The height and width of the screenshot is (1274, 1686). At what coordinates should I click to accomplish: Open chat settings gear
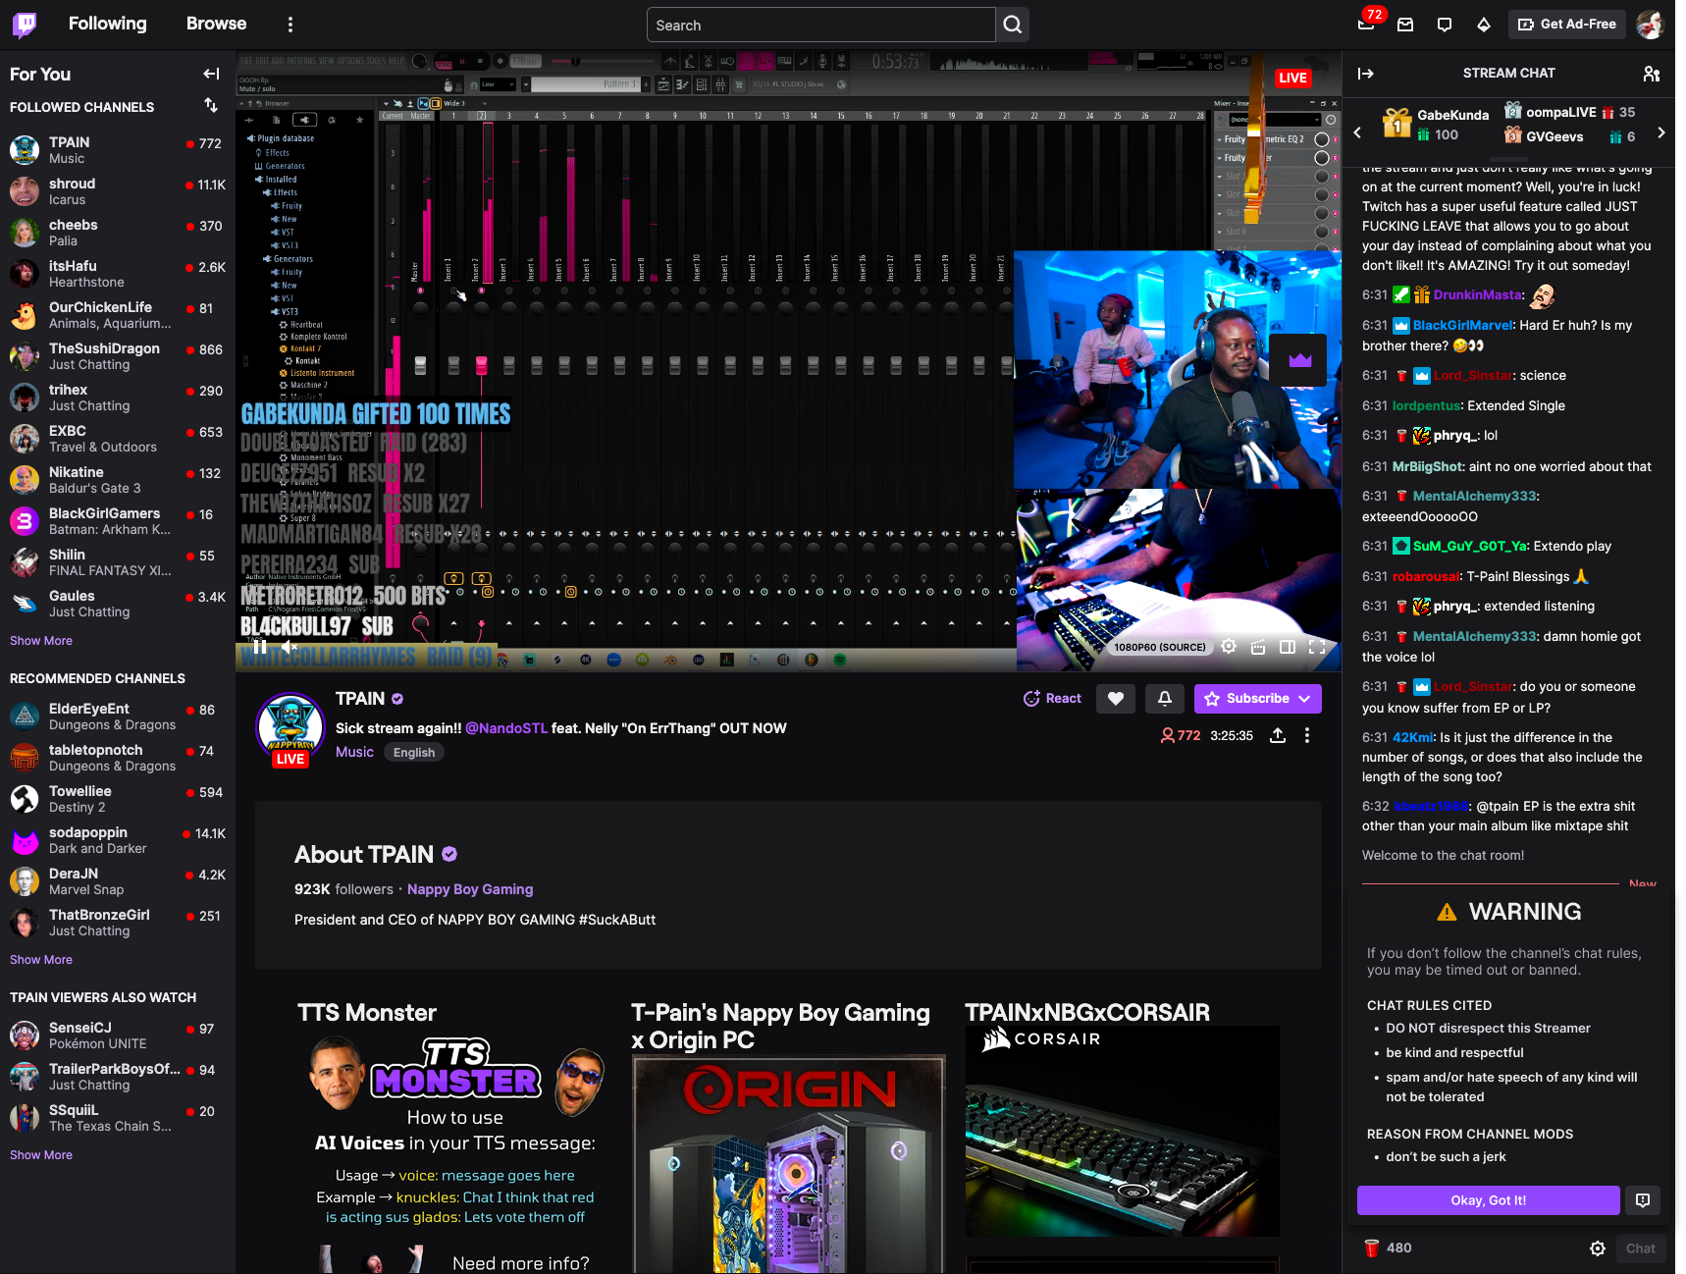(x=1598, y=1248)
